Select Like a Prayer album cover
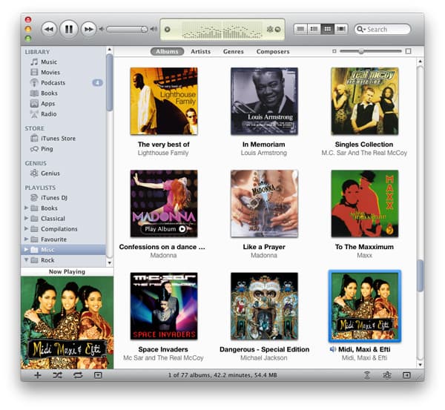Image resolution: width=445 pixels, height=410 pixels. click(x=264, y=204)
